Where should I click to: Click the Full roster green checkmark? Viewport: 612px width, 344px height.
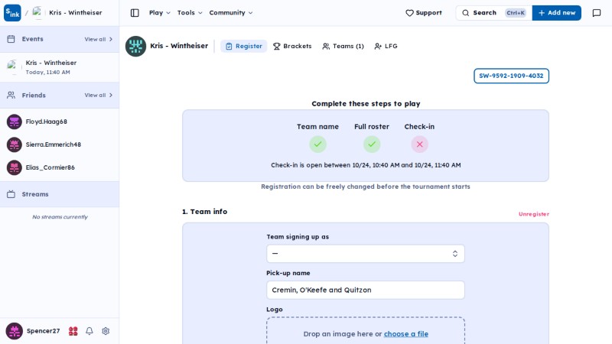pos(372,144)
